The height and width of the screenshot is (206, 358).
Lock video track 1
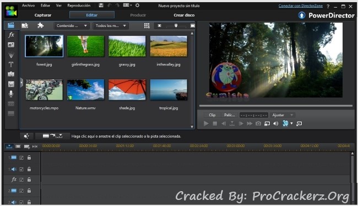point(29,158)
